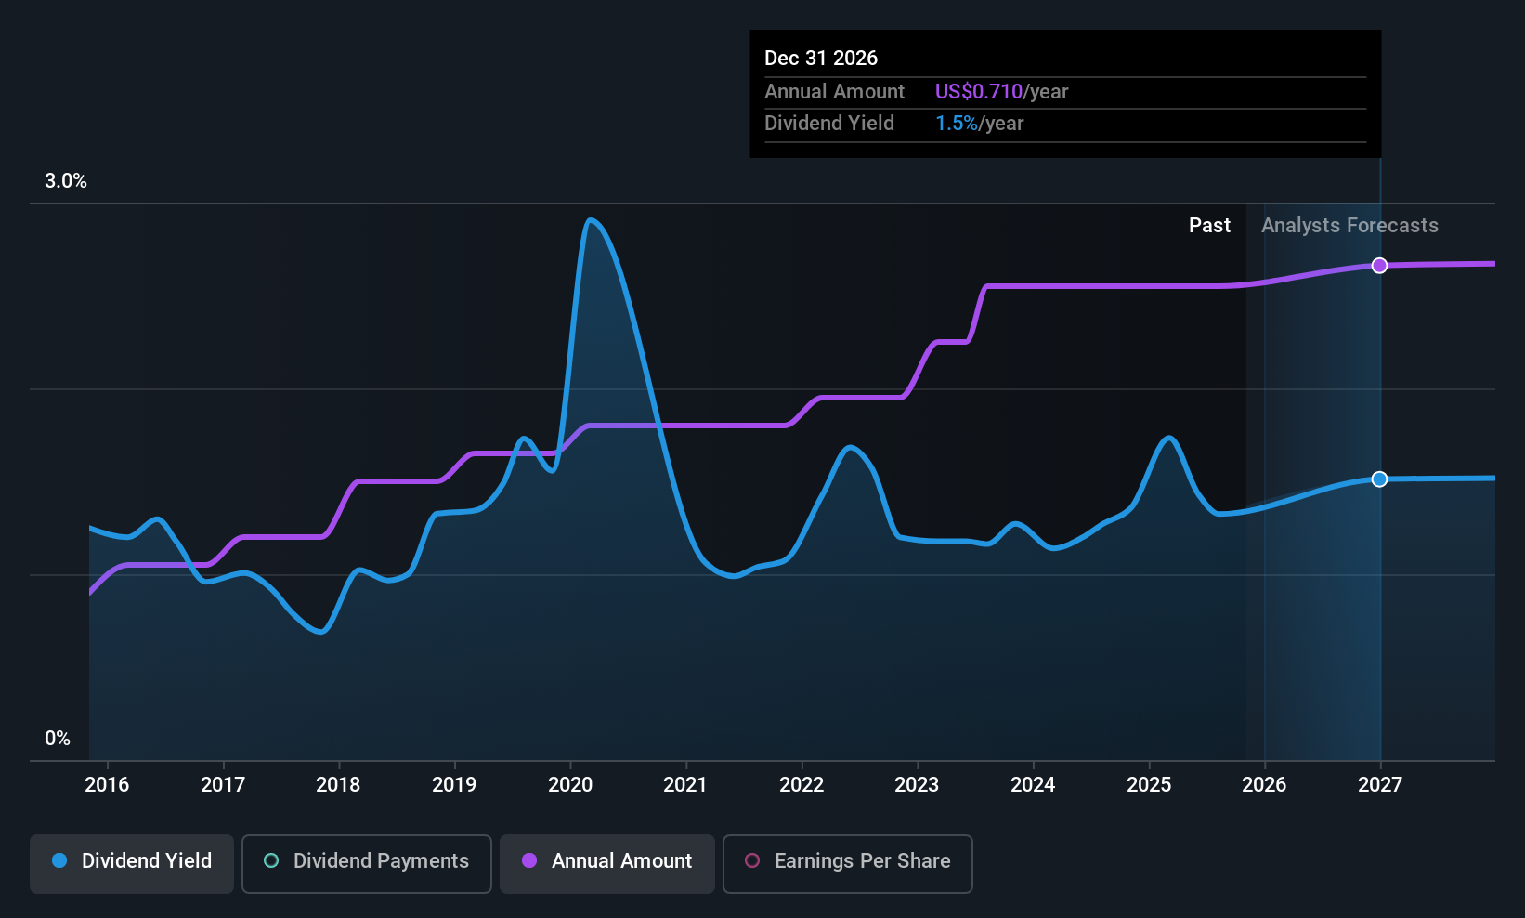Click the Past section label
The height and width of the screenshot is (918, 1525).
coord(1209,226)
